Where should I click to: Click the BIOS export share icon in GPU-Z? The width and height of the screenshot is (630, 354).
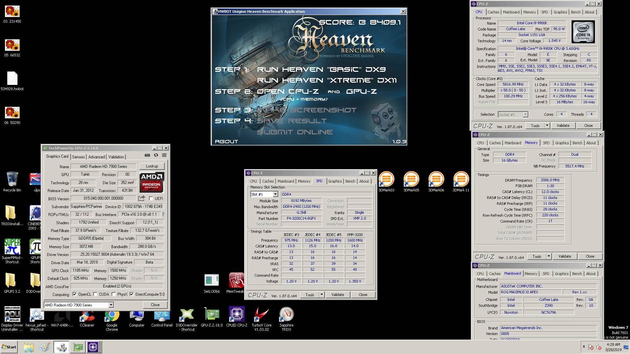click(141, 198)
